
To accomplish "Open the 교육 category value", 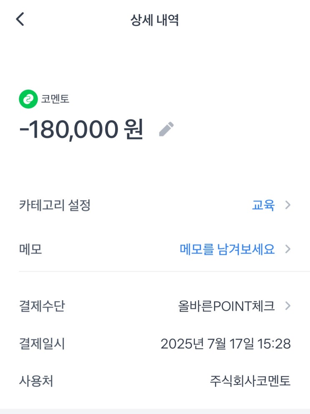I will pyautogui.click(x=263, y=205).
